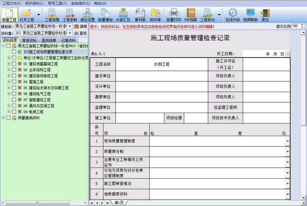Check the box for 03 建筑装饰装修工程

tap(14, 76)
